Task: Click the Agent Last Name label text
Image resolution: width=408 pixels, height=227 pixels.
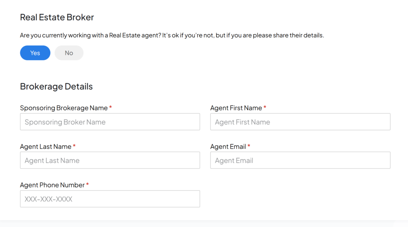Action: tap(45, 147)
